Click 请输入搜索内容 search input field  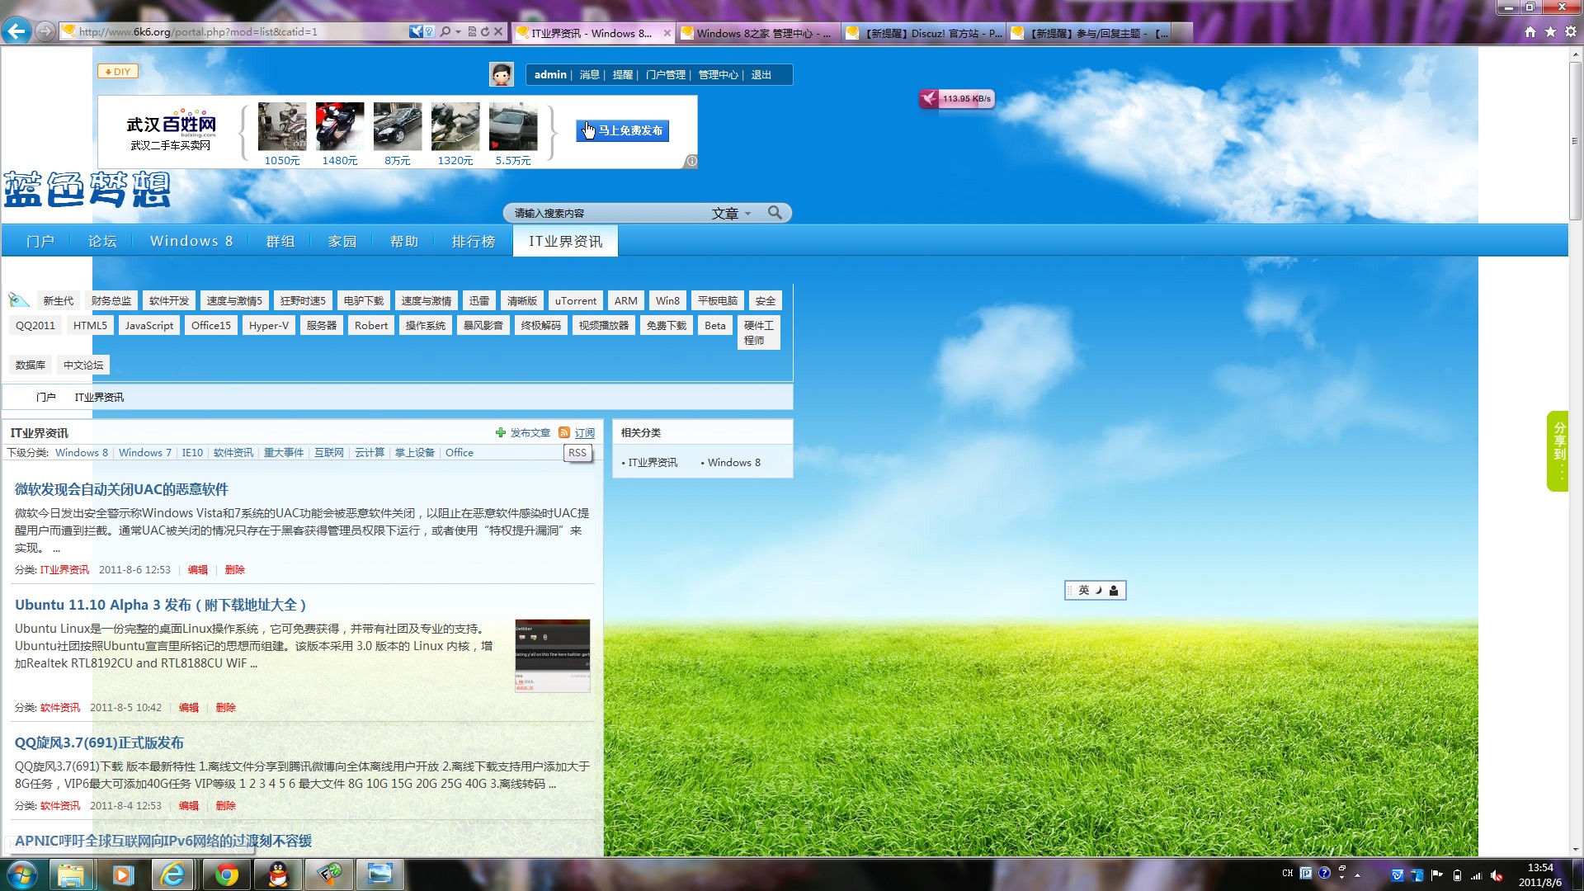point(606,213)
